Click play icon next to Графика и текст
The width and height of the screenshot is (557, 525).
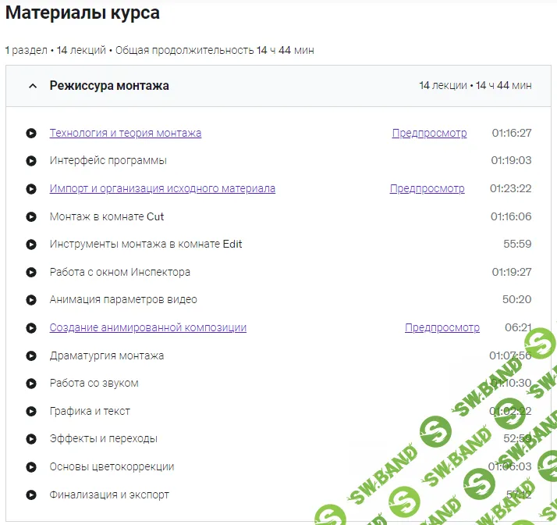tap(31, 412)
